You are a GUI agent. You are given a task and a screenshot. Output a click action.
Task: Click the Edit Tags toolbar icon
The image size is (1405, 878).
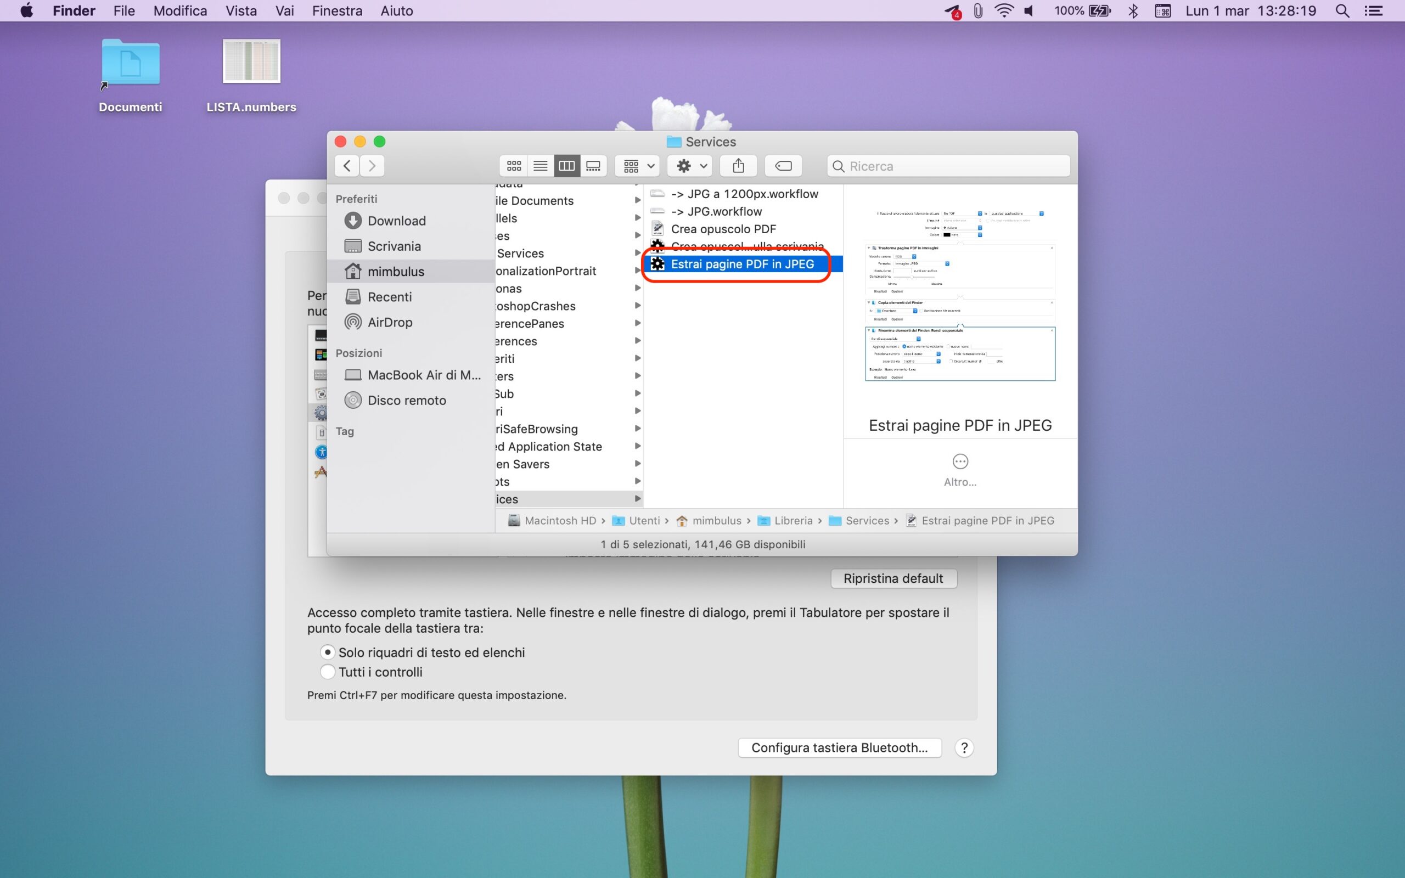click(x=783, y=166)
